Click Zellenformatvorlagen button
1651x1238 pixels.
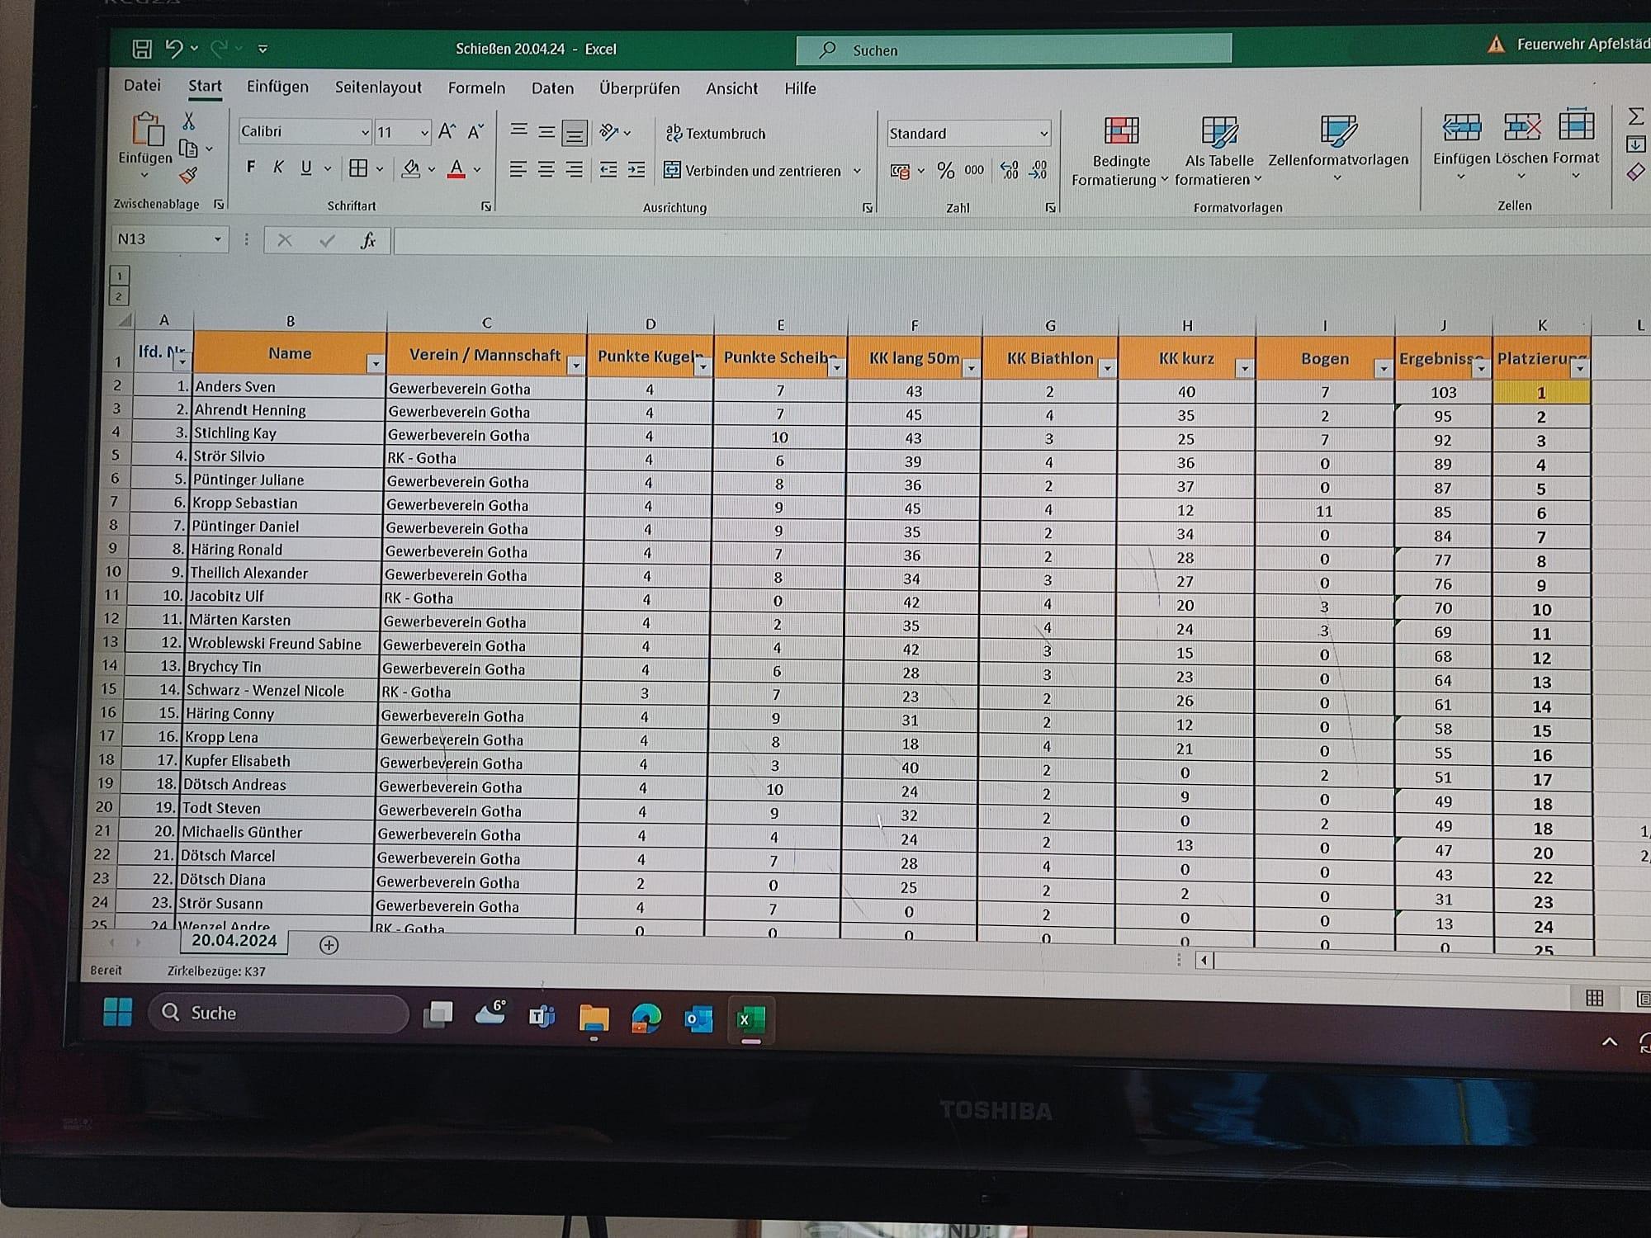pos(1338,149)
